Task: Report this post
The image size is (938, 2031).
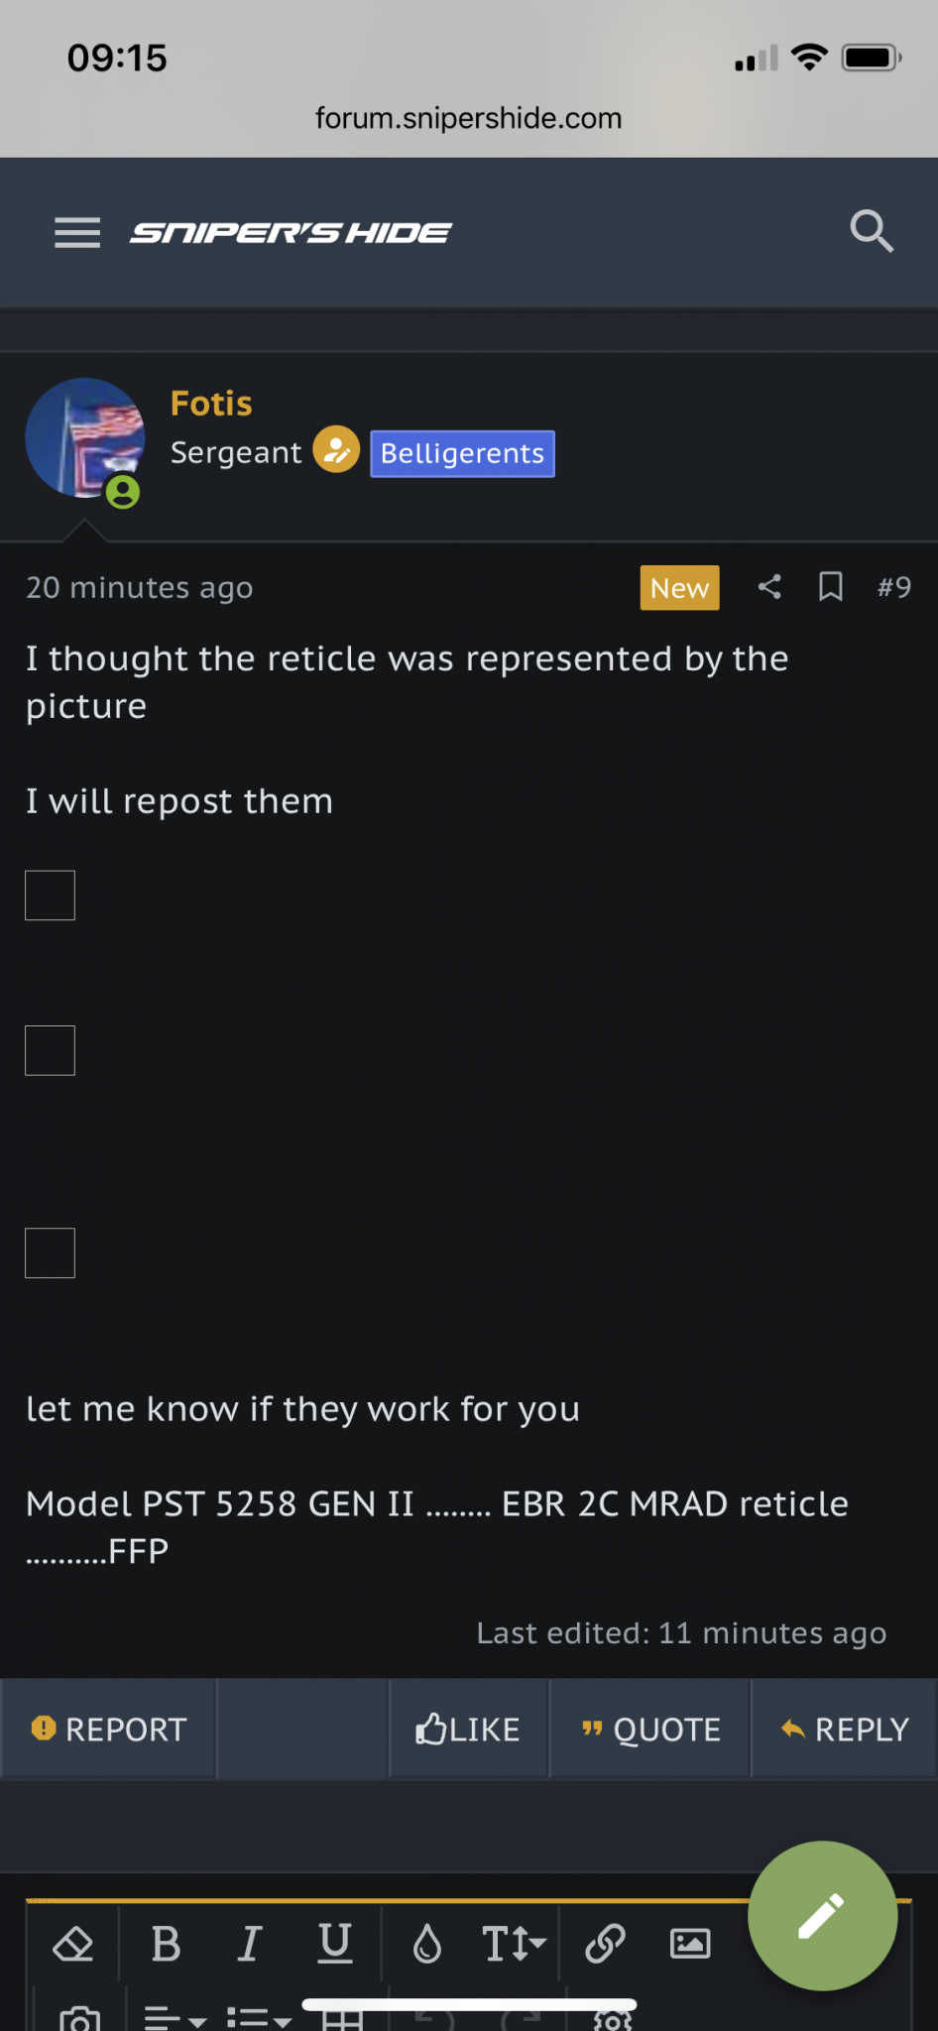Action: [x=109, y=1730]
